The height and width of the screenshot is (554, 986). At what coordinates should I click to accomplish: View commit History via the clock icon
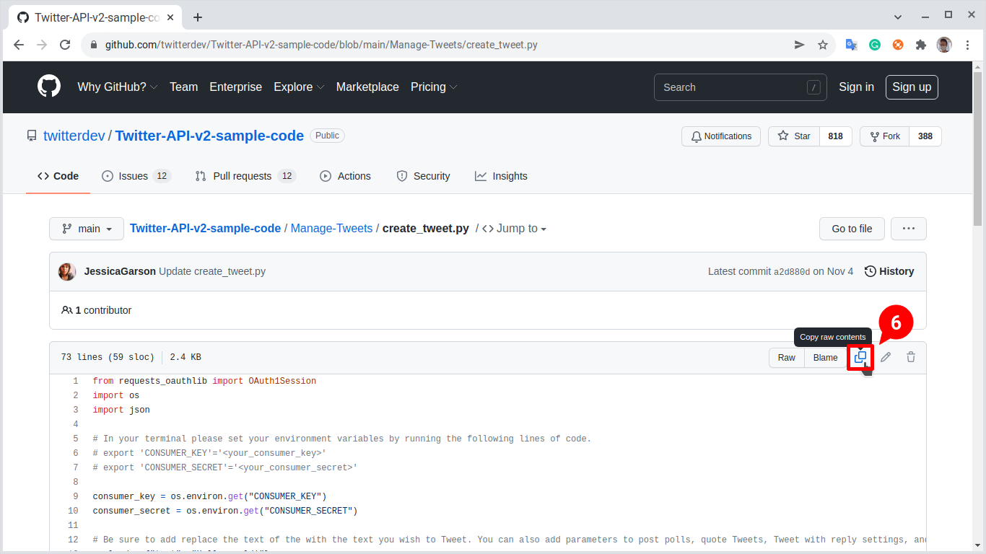pos(889,271)
